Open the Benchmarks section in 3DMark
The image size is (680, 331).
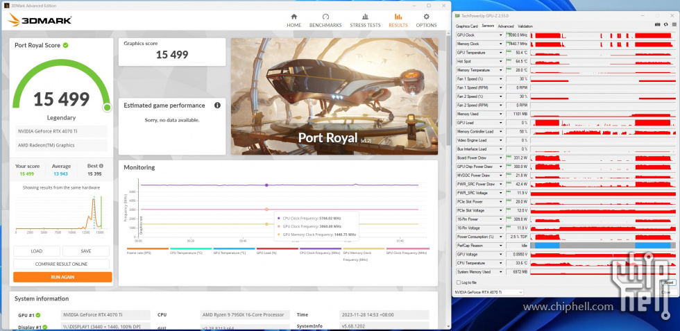pos(325,20)
